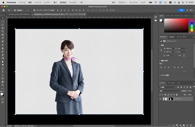The width and height of the screenshot is (195, 127).
Task: Switch to the チャンネル tab
Action: click(171, 83)
